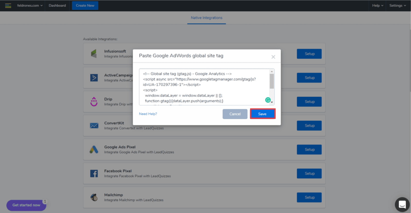Setup the Google Ads Pixel integration

[x=309, y=149]
